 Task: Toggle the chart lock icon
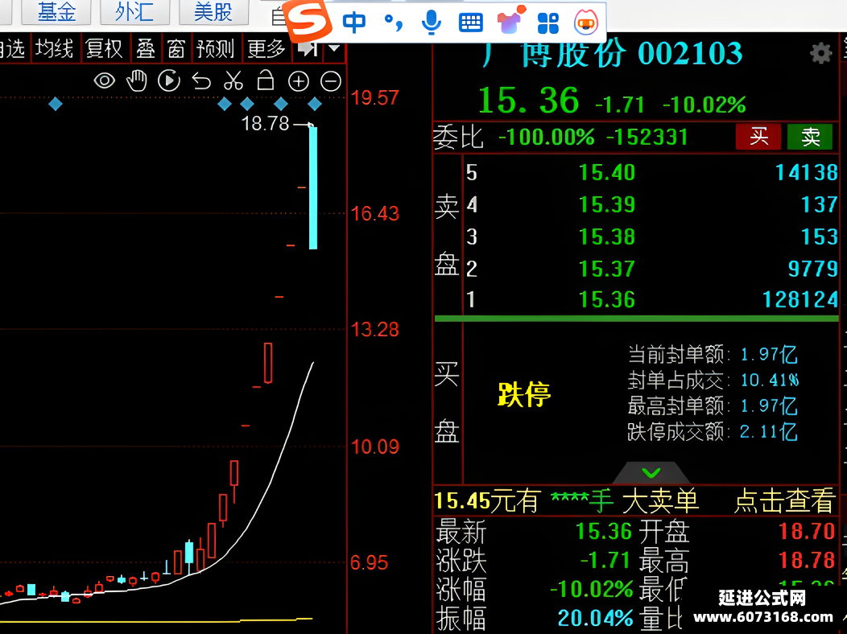click(x=265, y=80)
